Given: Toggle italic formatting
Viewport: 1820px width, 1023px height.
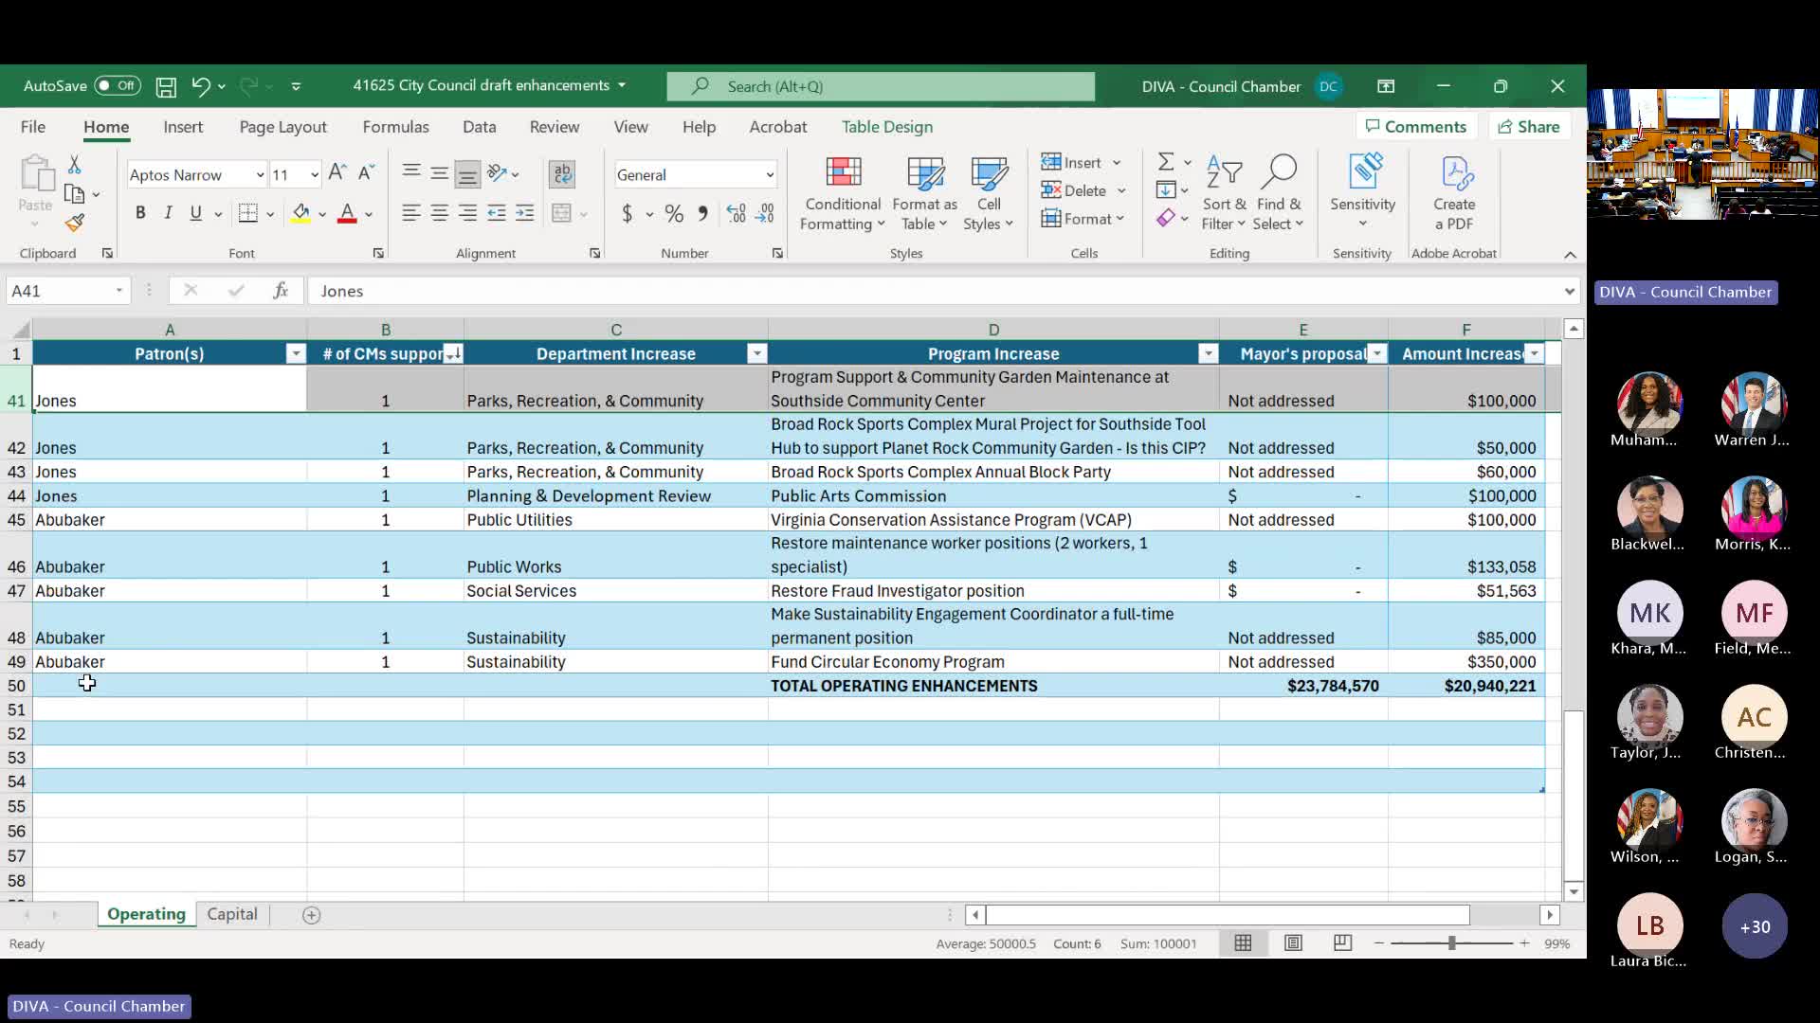Looking at the screenshot, I should (x=168, y=213).
